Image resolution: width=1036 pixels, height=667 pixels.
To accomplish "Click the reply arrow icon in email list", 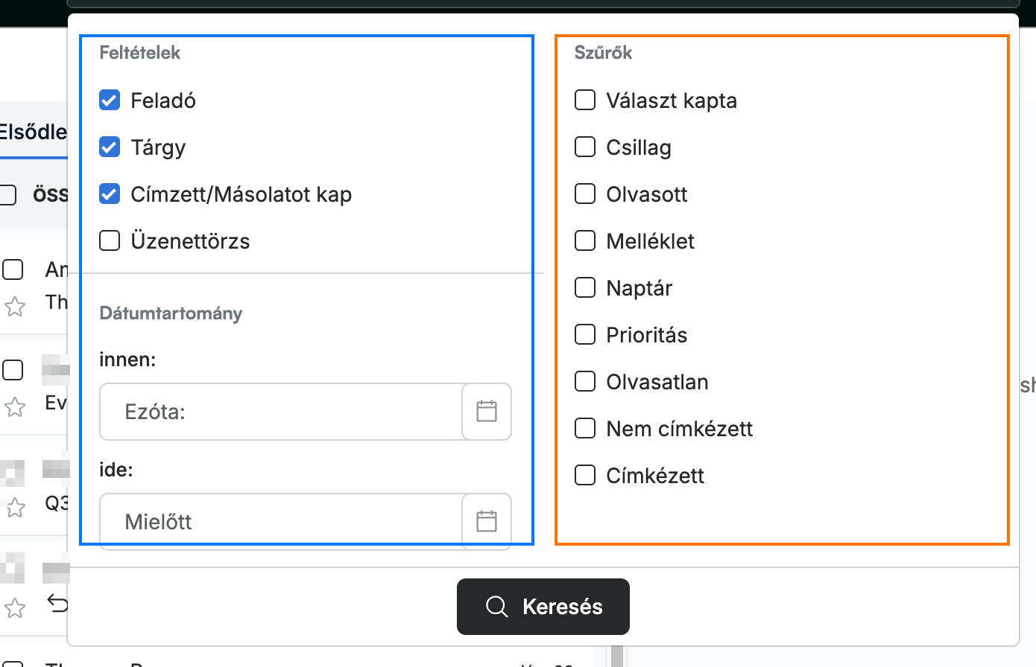I will coord(57,601).
